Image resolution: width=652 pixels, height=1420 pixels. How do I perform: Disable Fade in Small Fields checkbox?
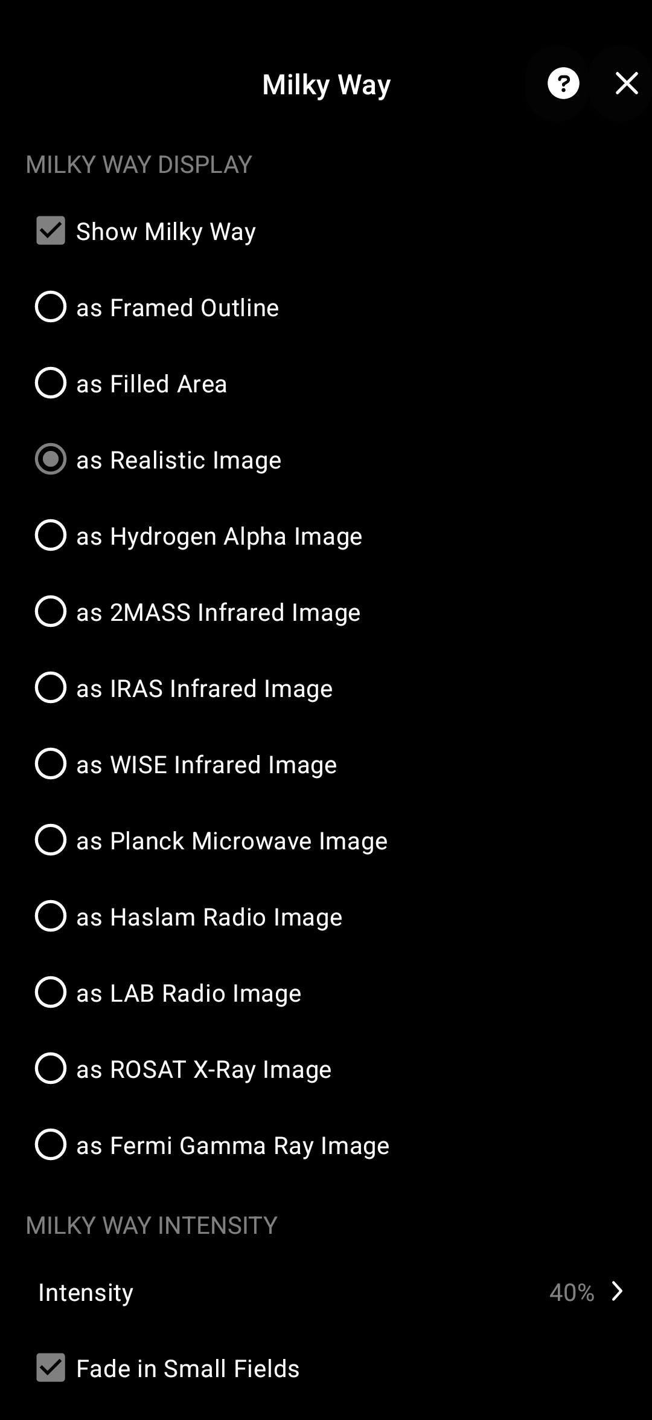click(x=51, y=1367)
